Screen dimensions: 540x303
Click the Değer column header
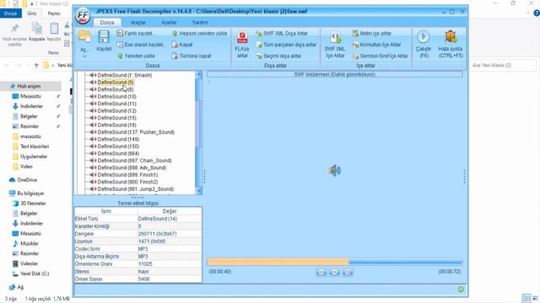click(x=170, y=211)
